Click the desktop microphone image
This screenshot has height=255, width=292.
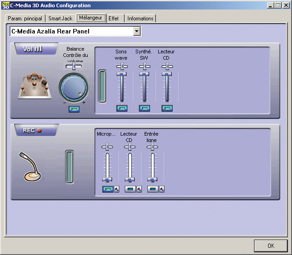pos(30,167)
